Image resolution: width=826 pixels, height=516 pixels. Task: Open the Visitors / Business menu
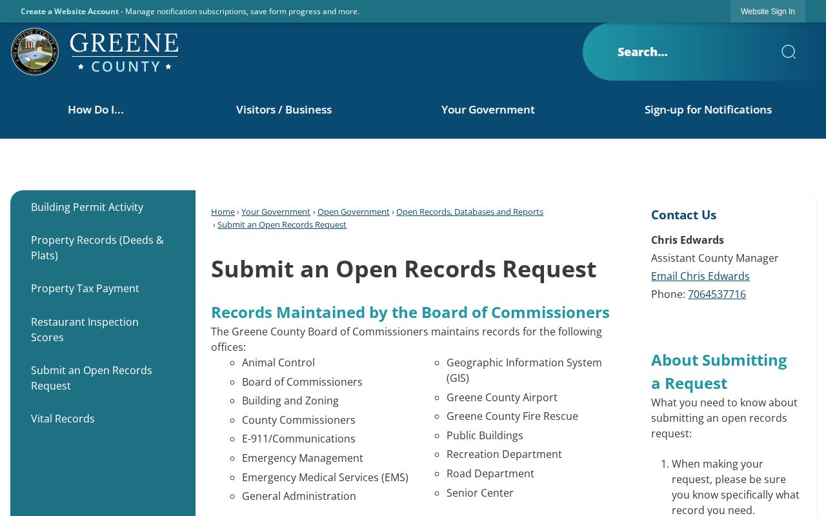[x=284, y=110]
